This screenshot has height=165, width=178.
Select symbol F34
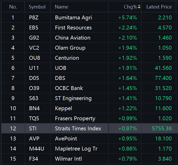(x=33, y=159)
